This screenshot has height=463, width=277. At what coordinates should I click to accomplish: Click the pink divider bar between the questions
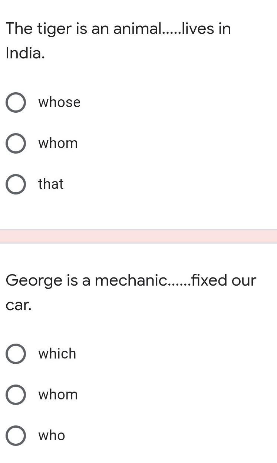[138, 236]
